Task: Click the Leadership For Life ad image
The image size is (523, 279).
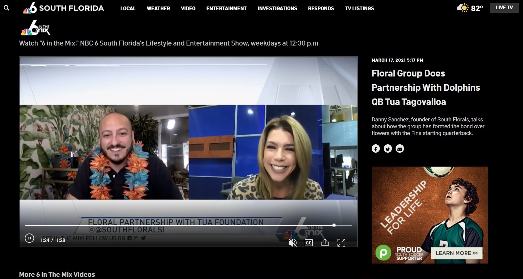Action: (430, 215)
